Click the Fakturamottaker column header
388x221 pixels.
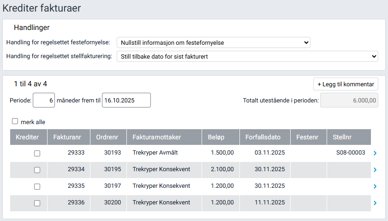click(x=164, y=137)
